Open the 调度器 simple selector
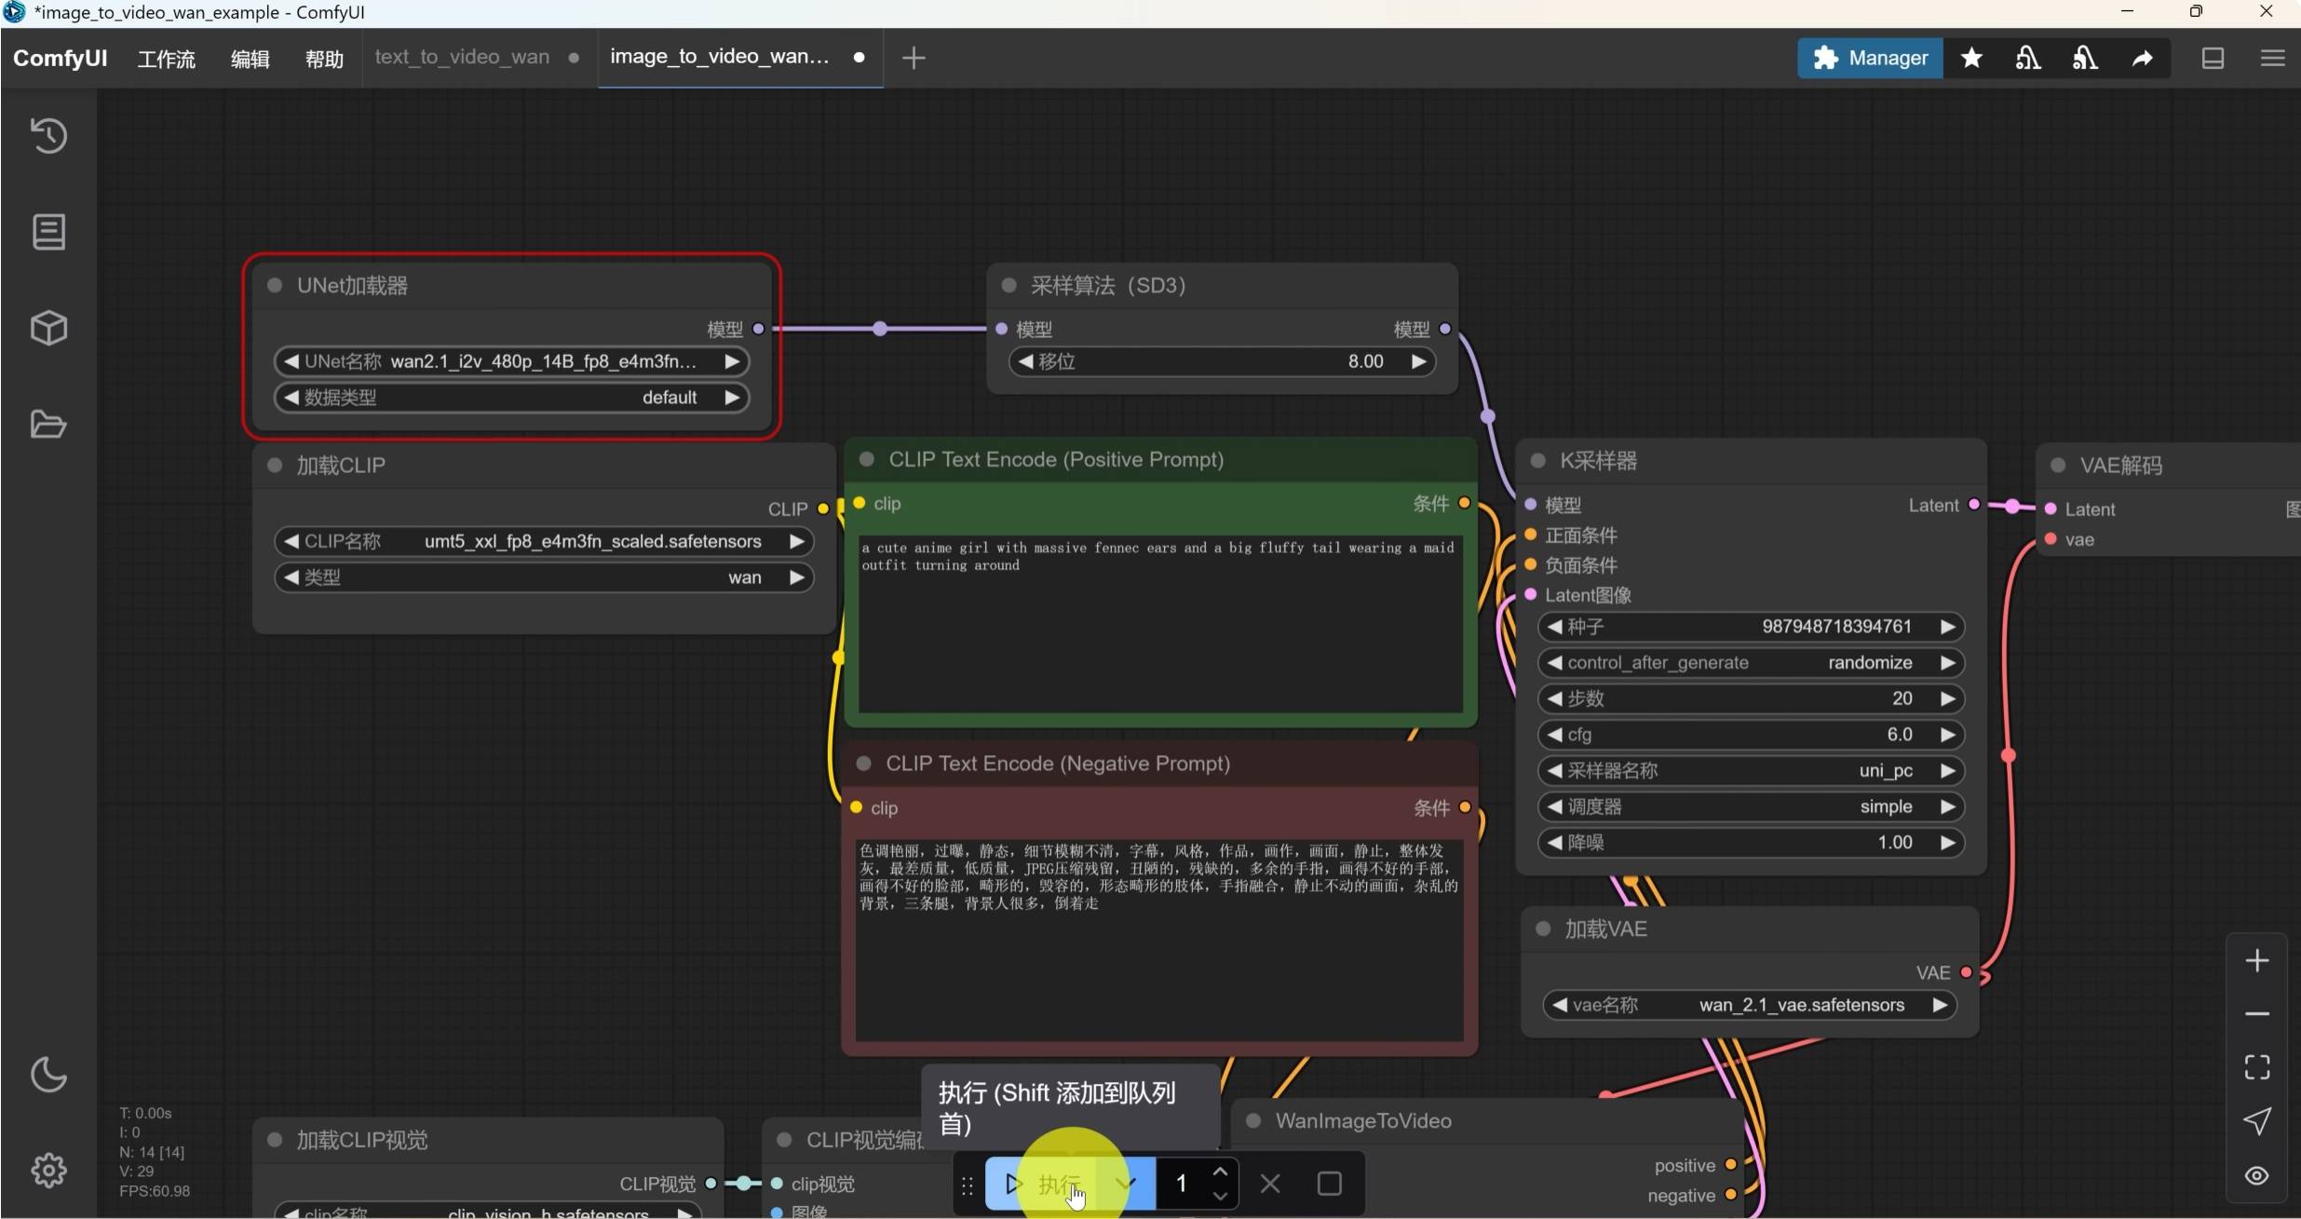 click(x=1751, y=807)
